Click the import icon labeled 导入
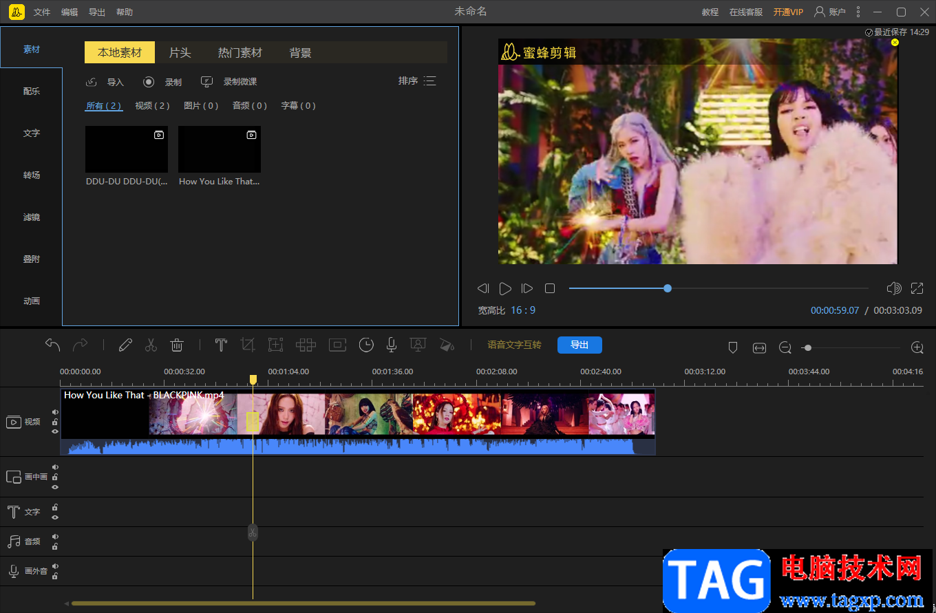 [91, 82]
